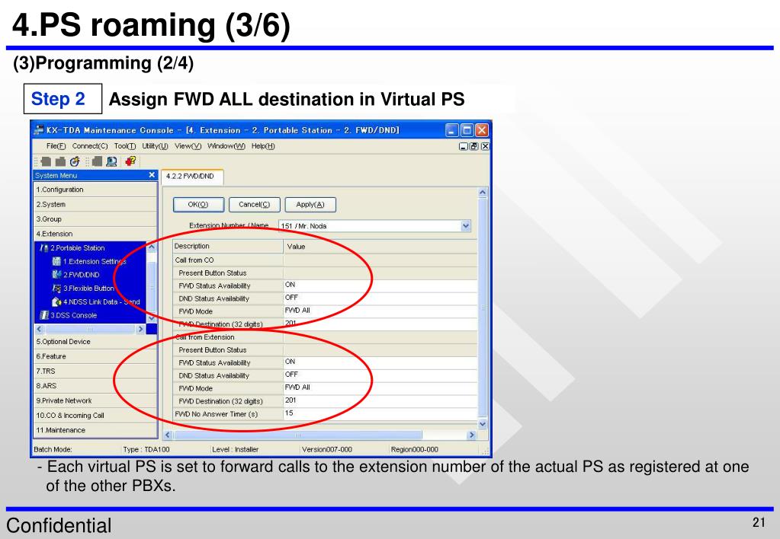Image resolution: width=780 pixels, height=539 pixels.
Task: Expand 5.Optional Device section
Action: 95,342
